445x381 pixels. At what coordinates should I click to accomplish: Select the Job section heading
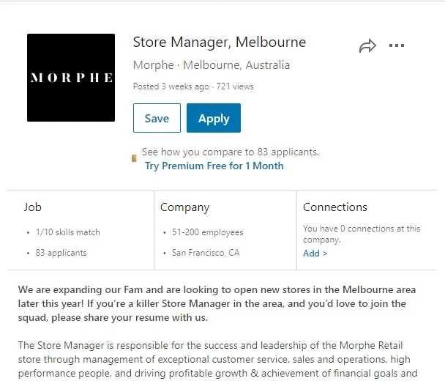click(33, 207)
